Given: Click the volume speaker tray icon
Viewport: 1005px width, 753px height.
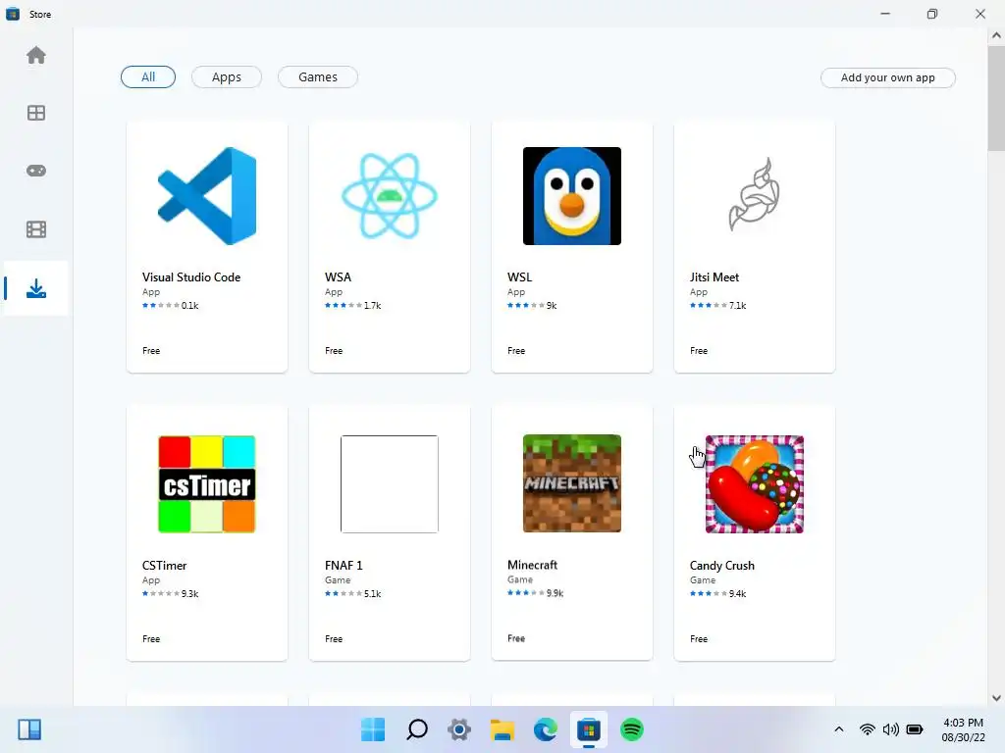Looking at the screenshot, I should click(x=891, y=729).
